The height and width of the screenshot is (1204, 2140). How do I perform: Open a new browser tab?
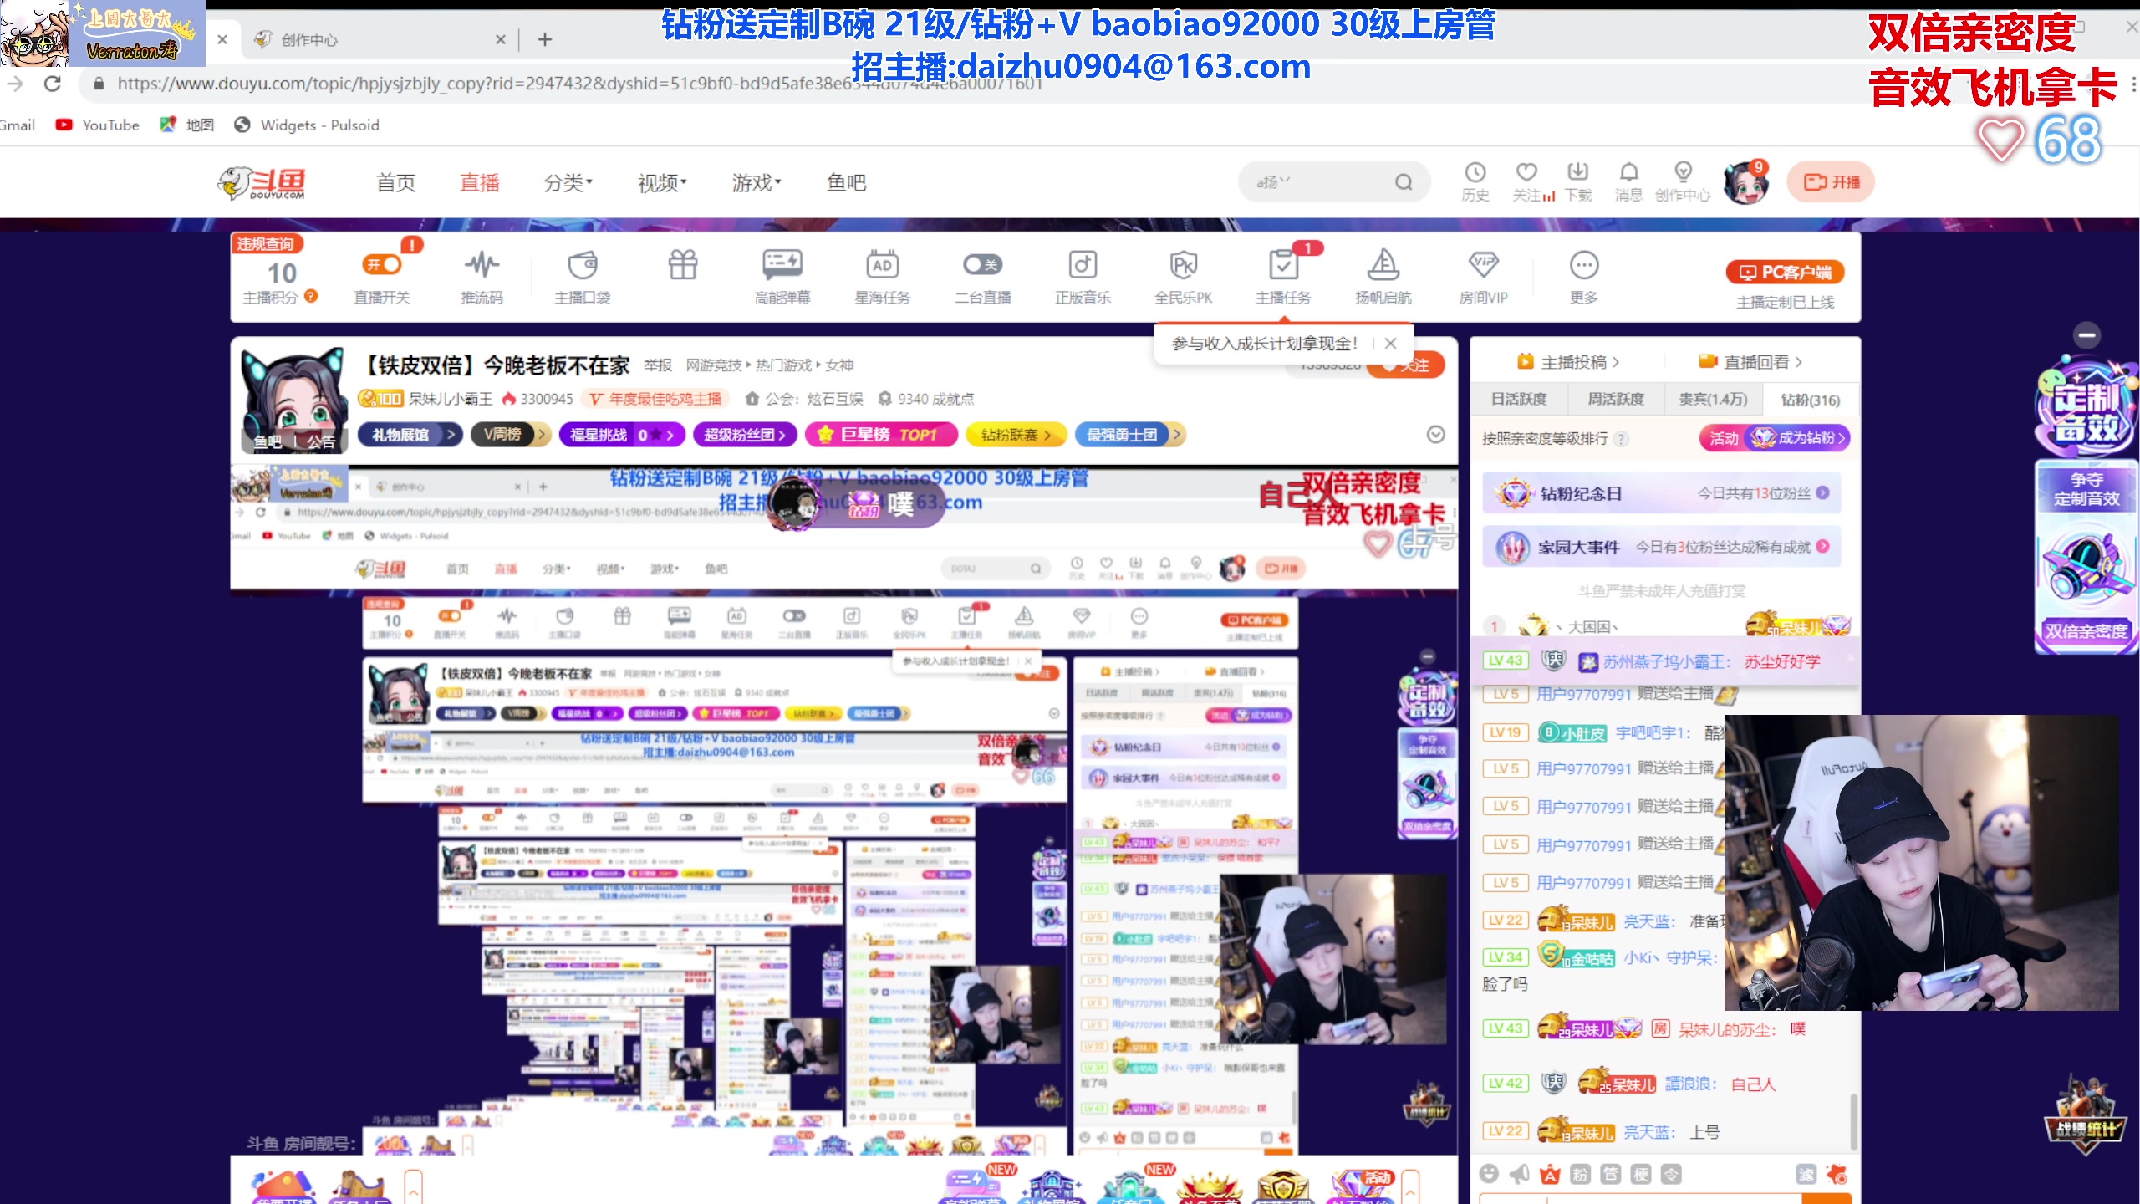coord(545,39)
